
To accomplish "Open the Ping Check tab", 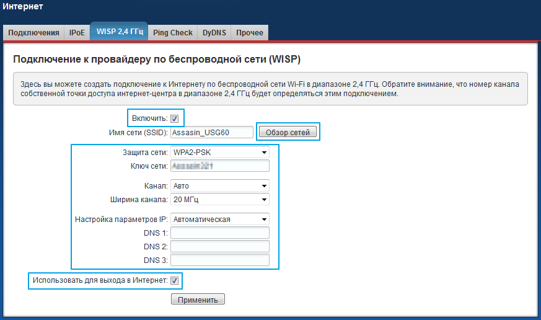I will pos(173,33).
